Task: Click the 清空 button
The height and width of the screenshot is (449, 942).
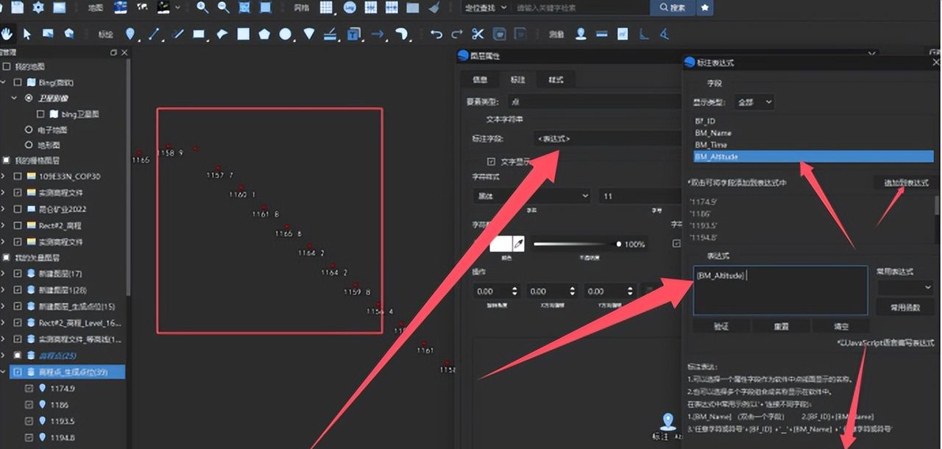Action: click(840, 326)
